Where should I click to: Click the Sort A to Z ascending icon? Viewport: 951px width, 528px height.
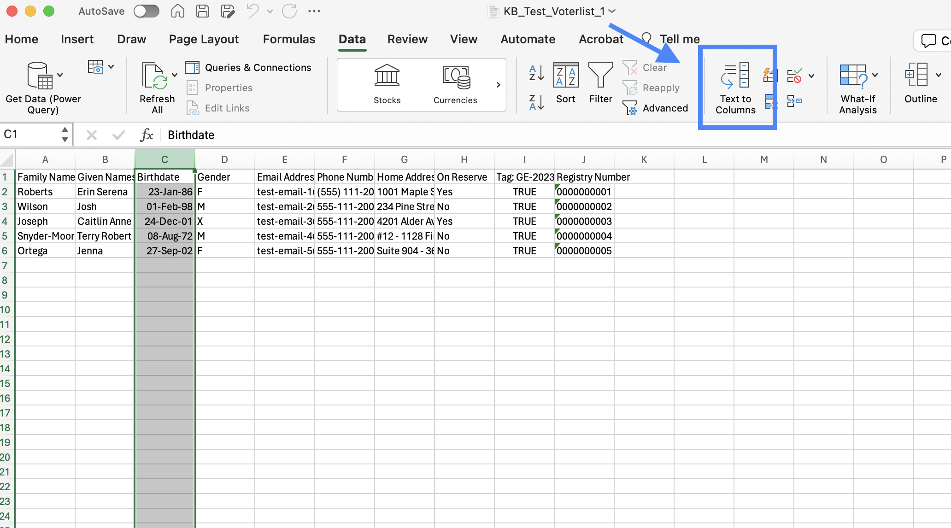[x=536, y=73]
